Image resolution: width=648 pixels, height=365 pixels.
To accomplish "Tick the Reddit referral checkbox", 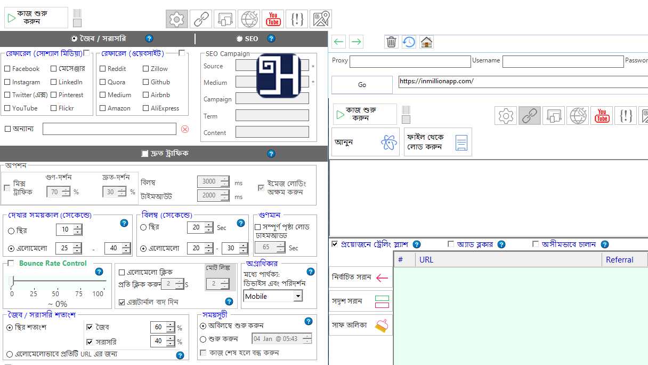I will (103, 69).
